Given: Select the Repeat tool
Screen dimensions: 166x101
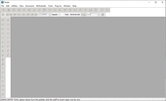Looking at the screenshot, I should pyautogui.click(x=70, y=10).
